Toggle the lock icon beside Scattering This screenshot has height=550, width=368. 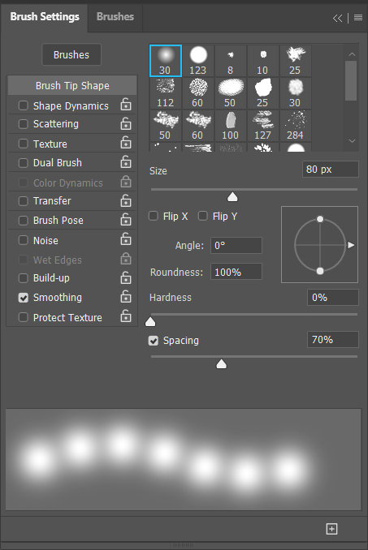pyautogui.click(x=126, y=123)
